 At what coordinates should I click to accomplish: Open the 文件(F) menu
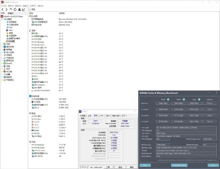pos(3,5)
